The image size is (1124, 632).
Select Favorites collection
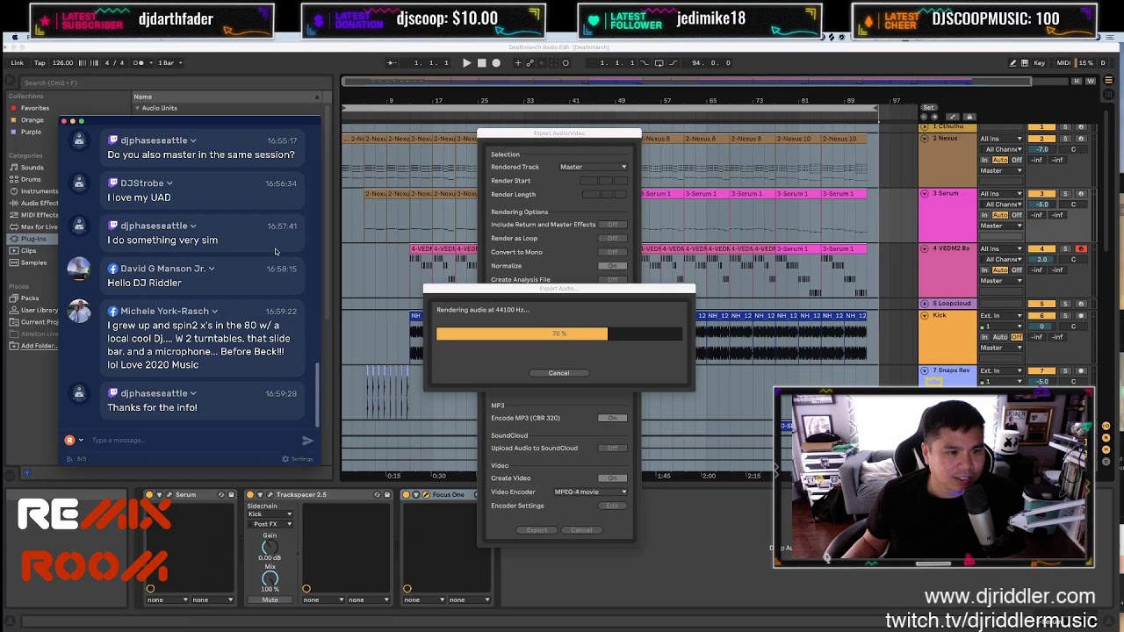(29, 108)
